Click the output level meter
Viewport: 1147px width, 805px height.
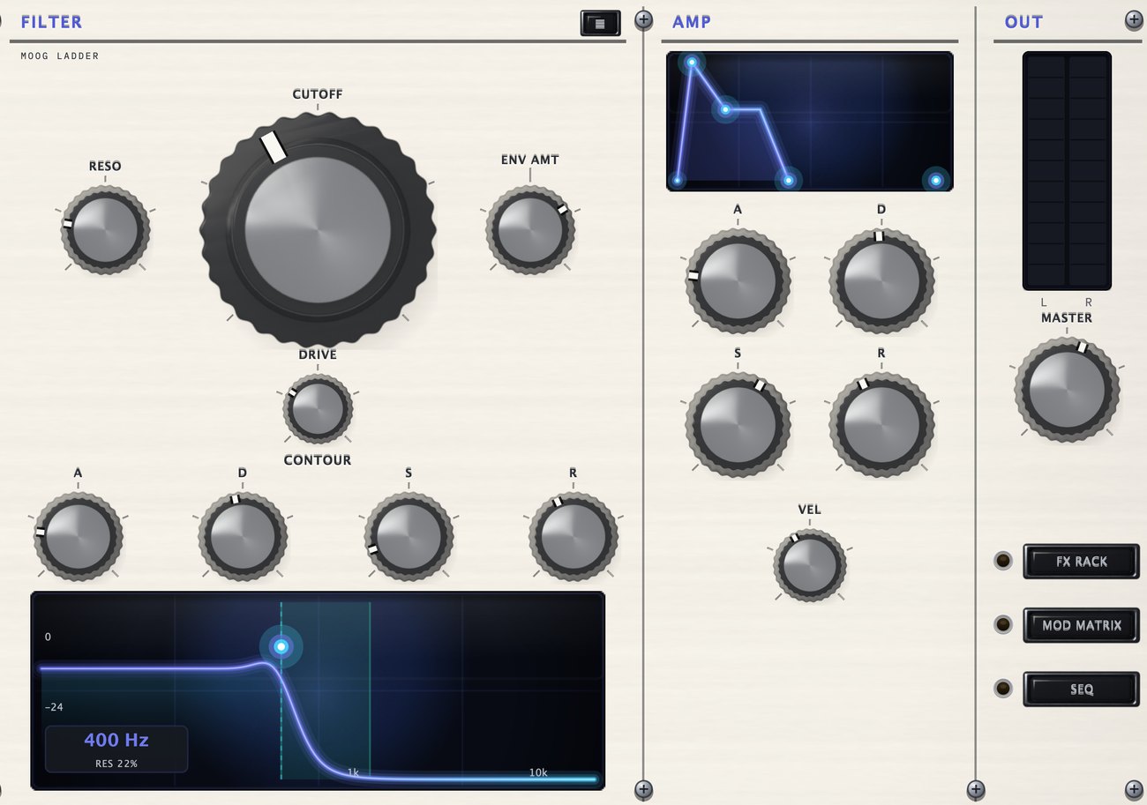point(1067,171)
